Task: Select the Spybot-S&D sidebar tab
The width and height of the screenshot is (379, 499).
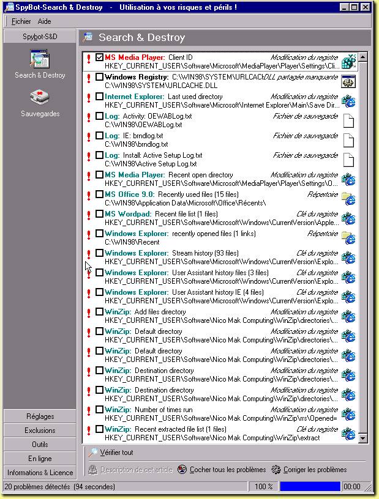Action: point(40,37)
